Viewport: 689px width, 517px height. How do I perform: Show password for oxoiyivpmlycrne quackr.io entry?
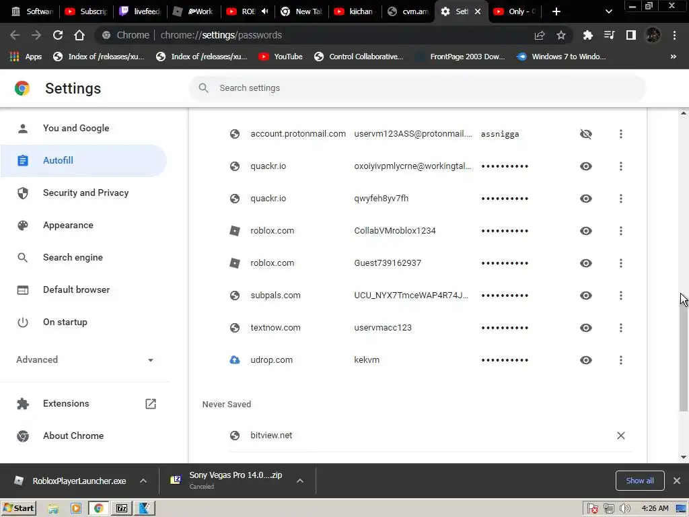(x=586, y=166)
